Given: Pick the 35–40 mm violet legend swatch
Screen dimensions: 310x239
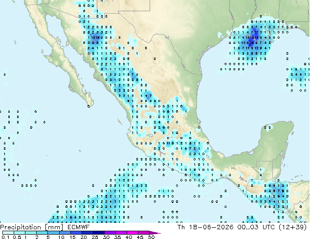Looking at the screenshot, I should [121, 233].
